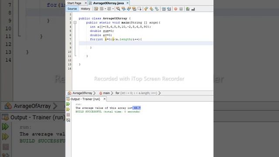Stop macro recording with square icon
The width and height of the screenshot is (279, 157).
(x=181, y=9)
